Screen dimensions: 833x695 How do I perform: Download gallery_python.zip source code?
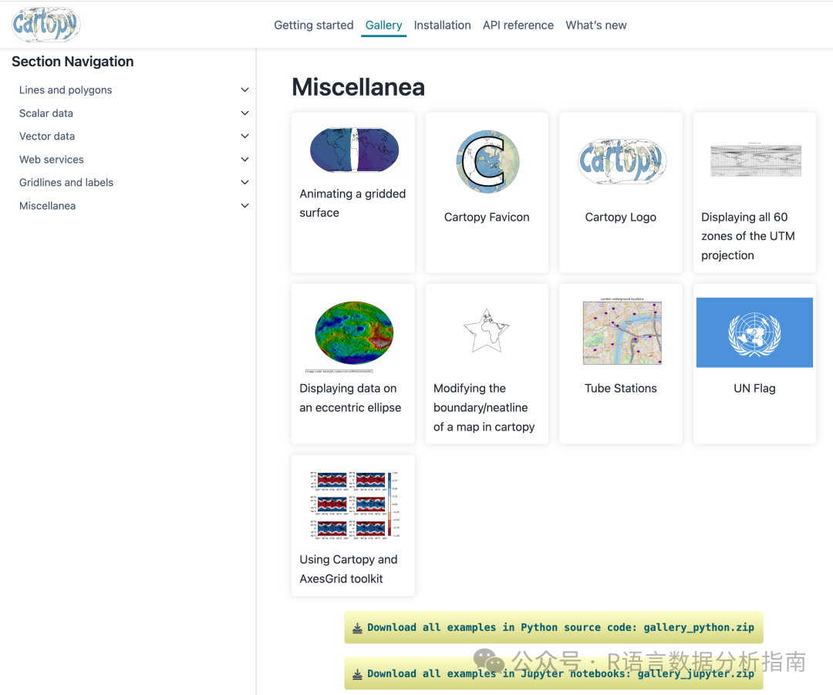point(554,628)
